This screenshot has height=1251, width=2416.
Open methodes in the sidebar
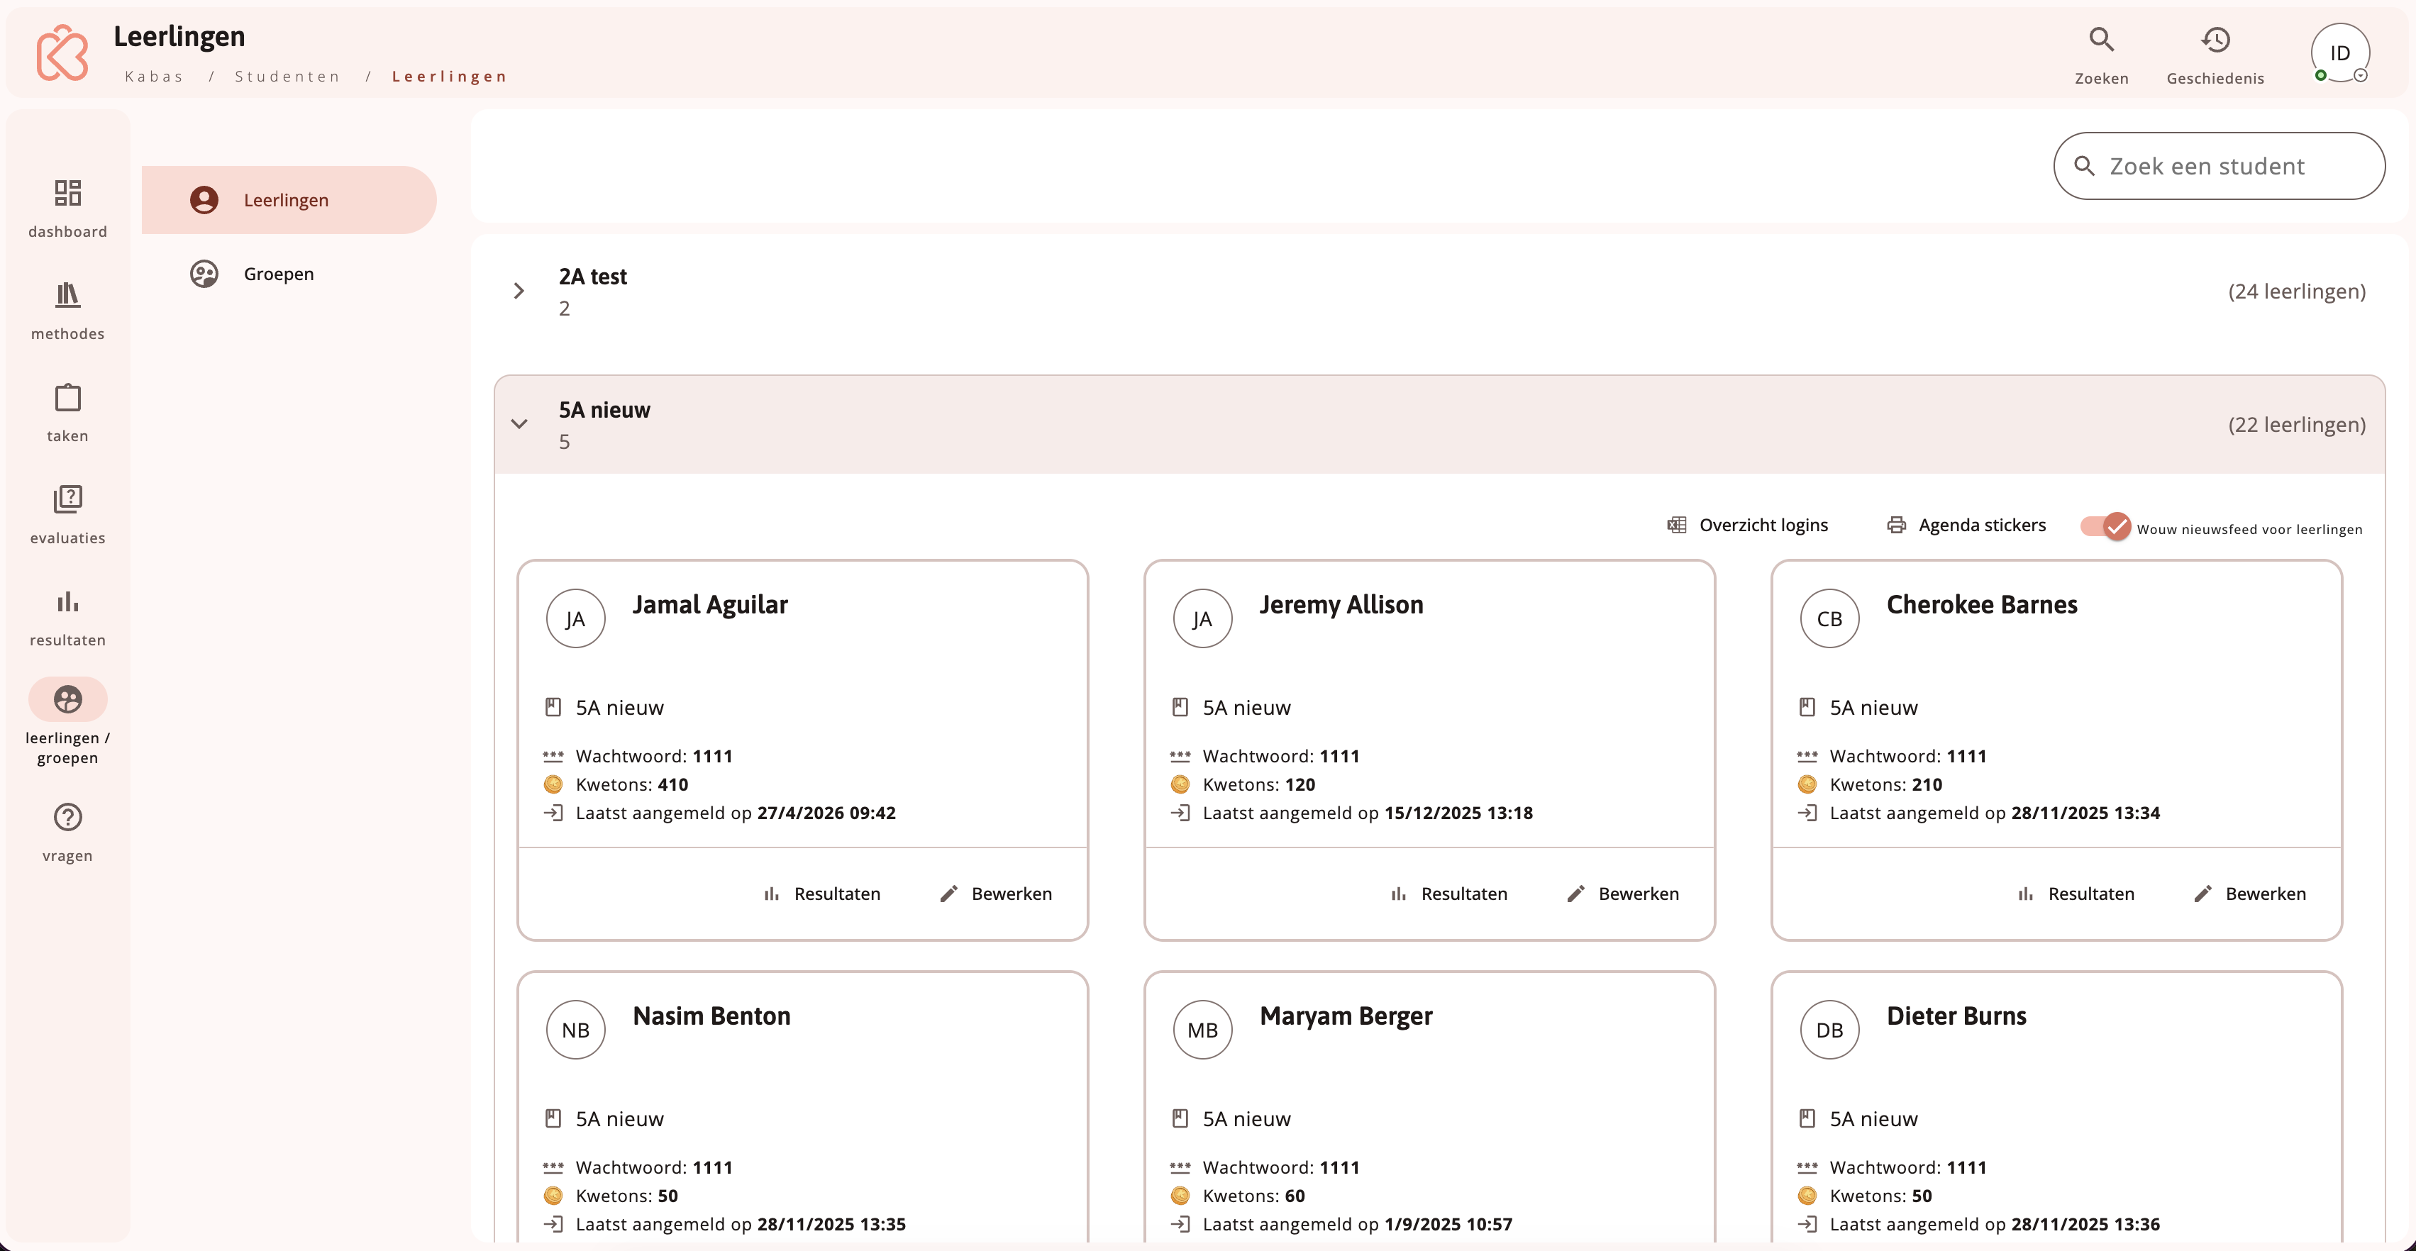click(67, 311)
